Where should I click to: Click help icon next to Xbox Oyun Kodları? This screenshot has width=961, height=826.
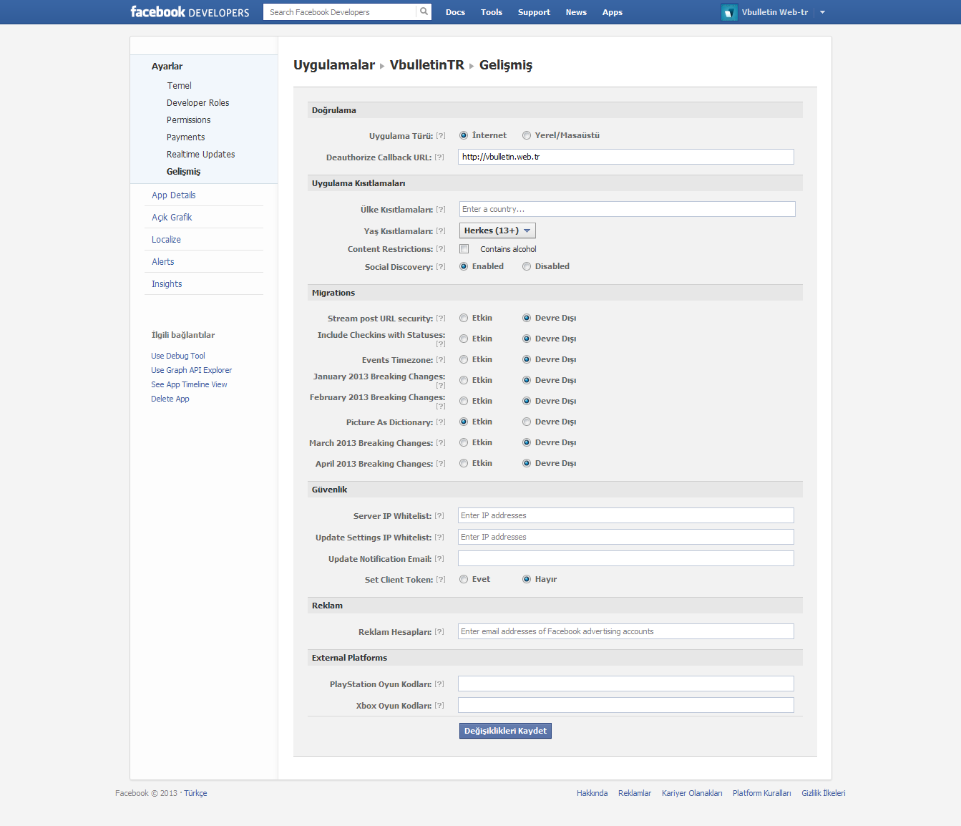pyautogui.click(x=439, y=706)
